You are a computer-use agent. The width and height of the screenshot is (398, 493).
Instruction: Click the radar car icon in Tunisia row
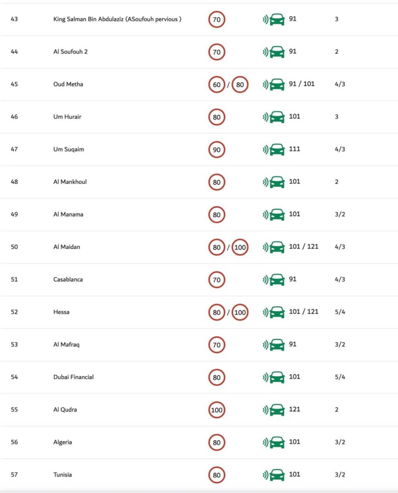pos(274,475)
